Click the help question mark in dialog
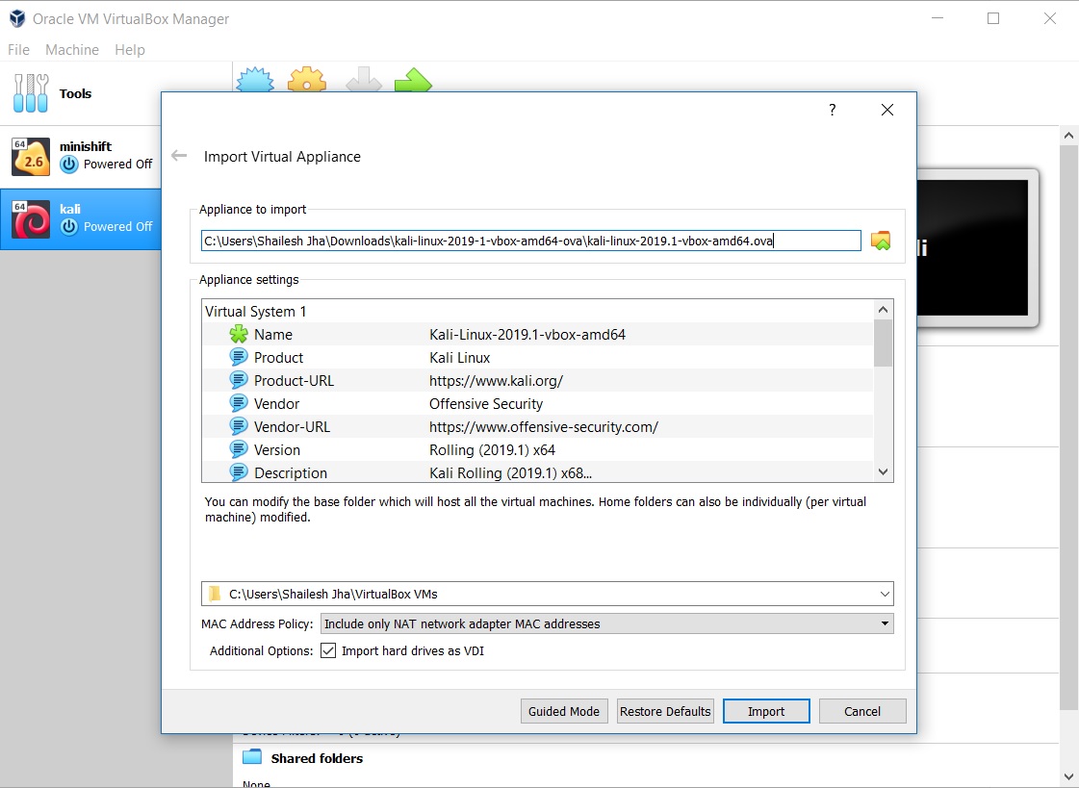 (832, 110)
